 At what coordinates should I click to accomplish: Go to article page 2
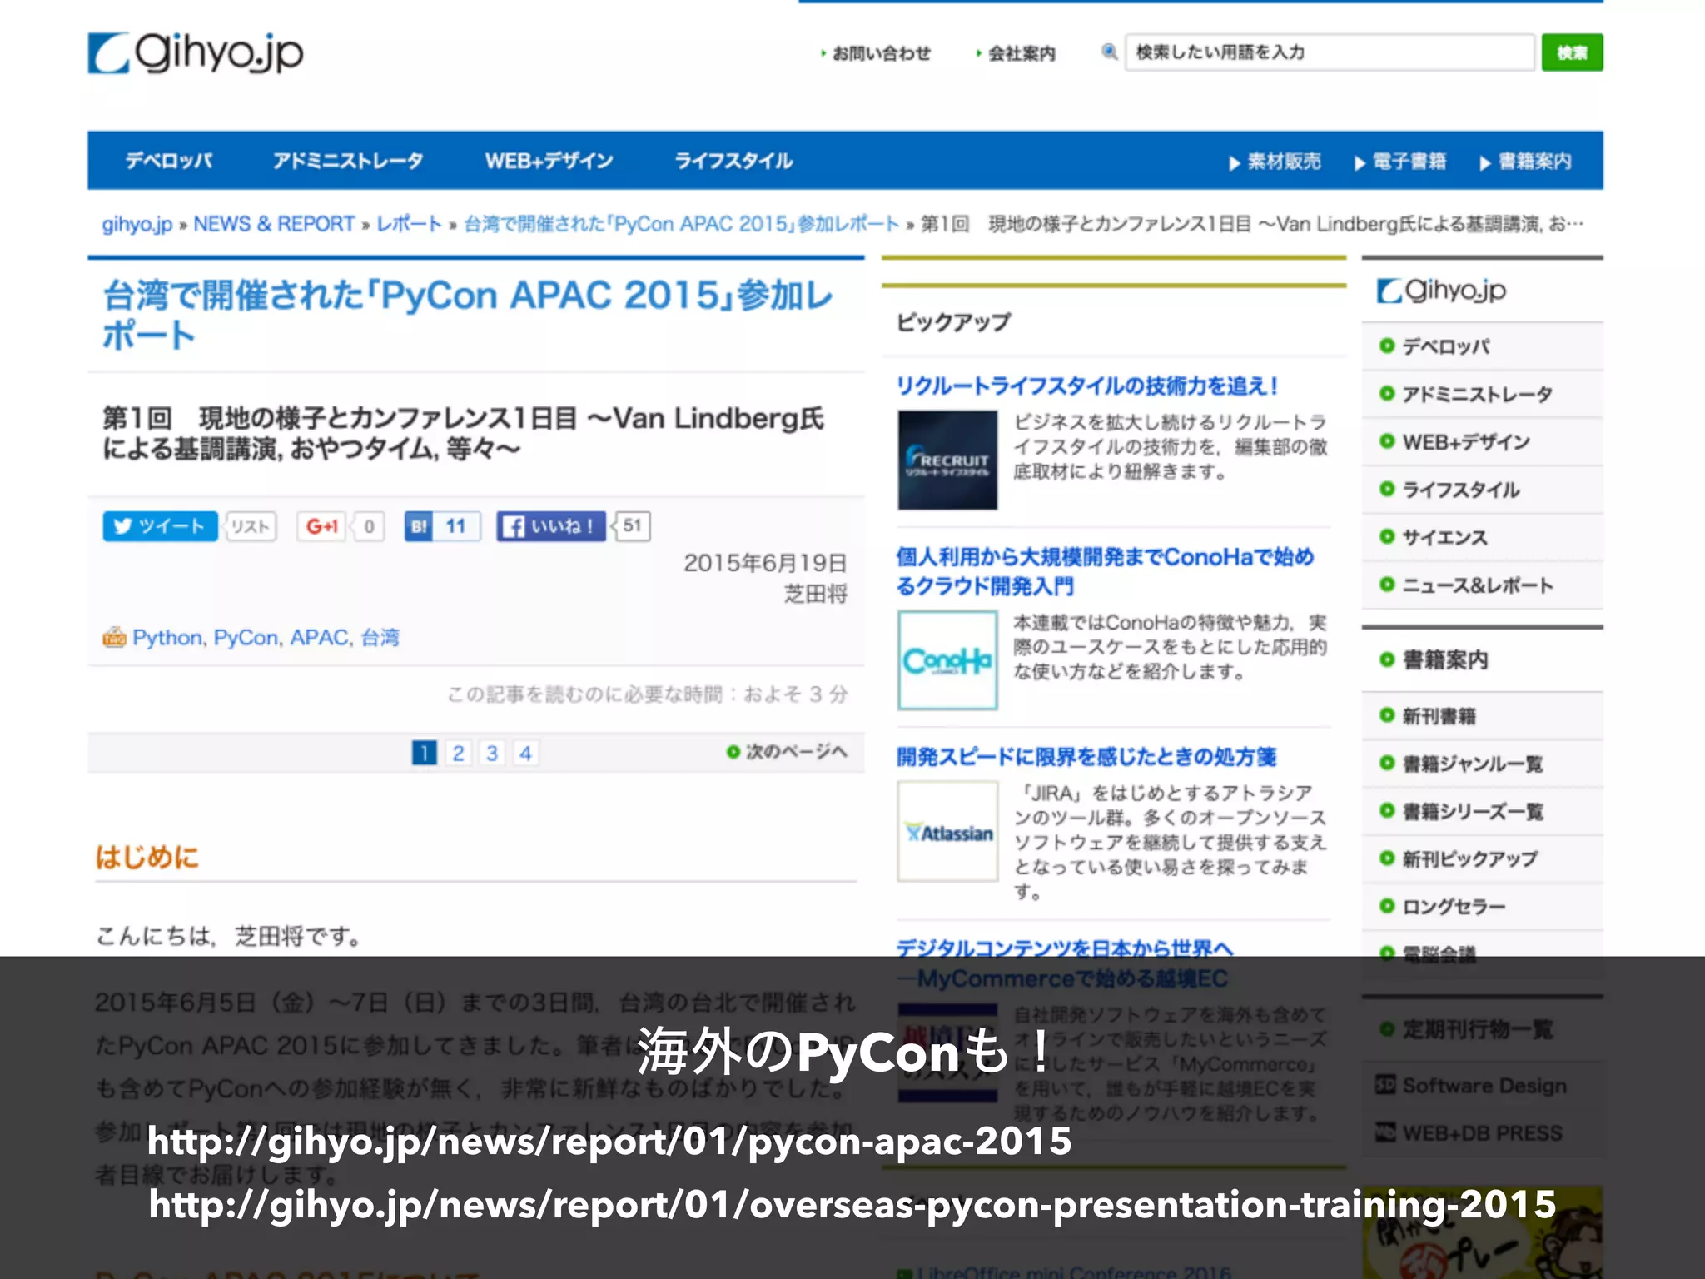(458, 753)
